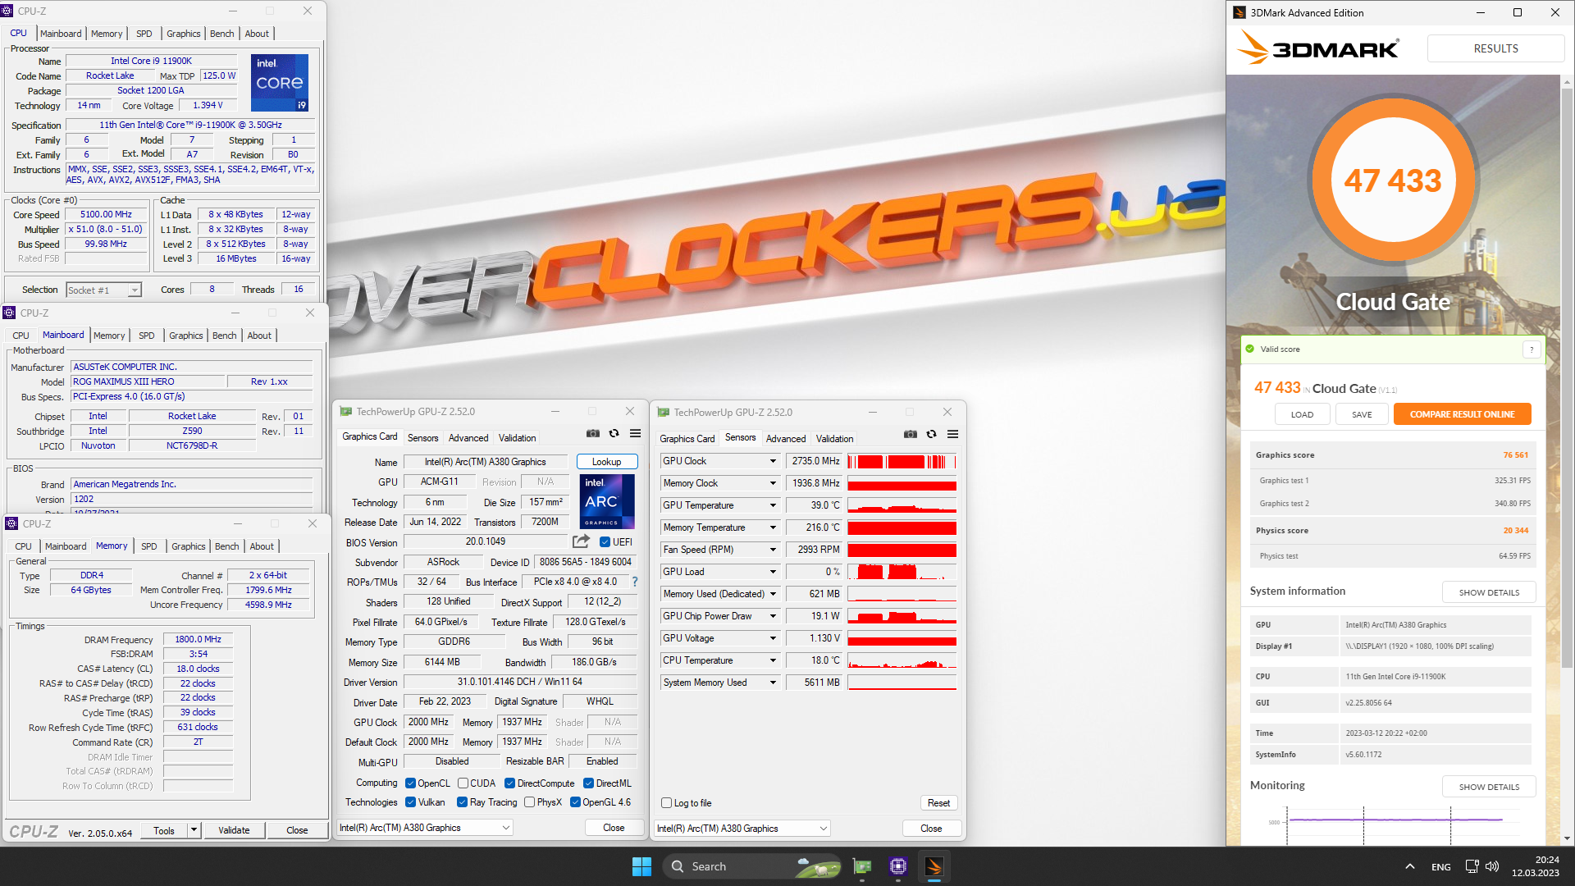Open hamburger menu in GPU-Z Graphics Card window

635,433
